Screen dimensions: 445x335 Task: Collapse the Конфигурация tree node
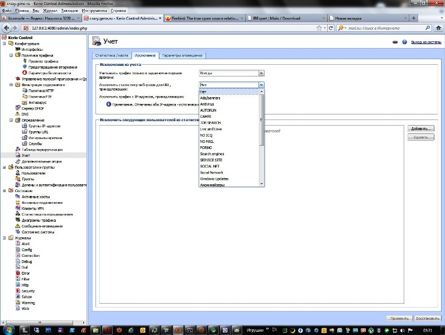click(4, 44)
